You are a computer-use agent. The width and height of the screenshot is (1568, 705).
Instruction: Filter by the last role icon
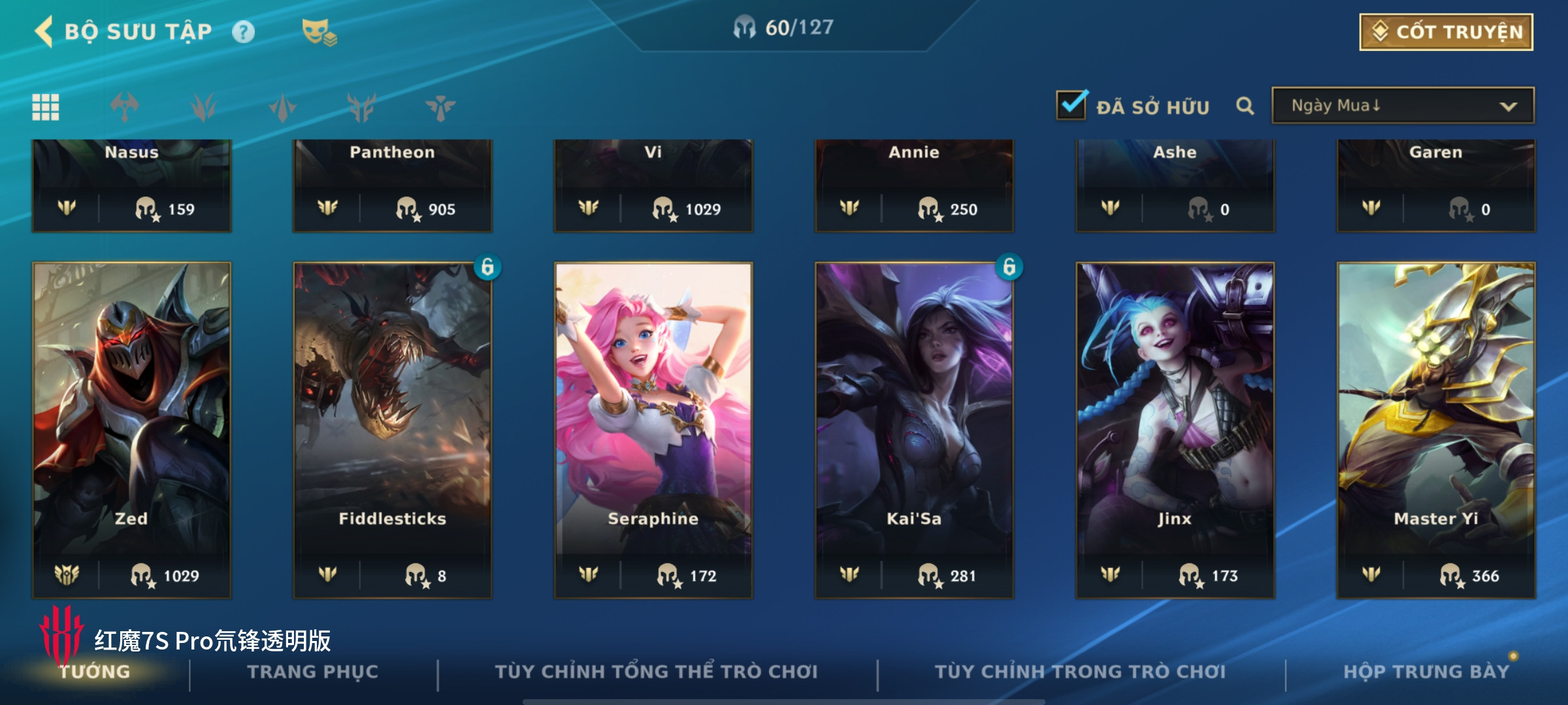440,107
